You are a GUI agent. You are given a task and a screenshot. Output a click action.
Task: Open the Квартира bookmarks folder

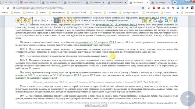[x=96, y=13]
